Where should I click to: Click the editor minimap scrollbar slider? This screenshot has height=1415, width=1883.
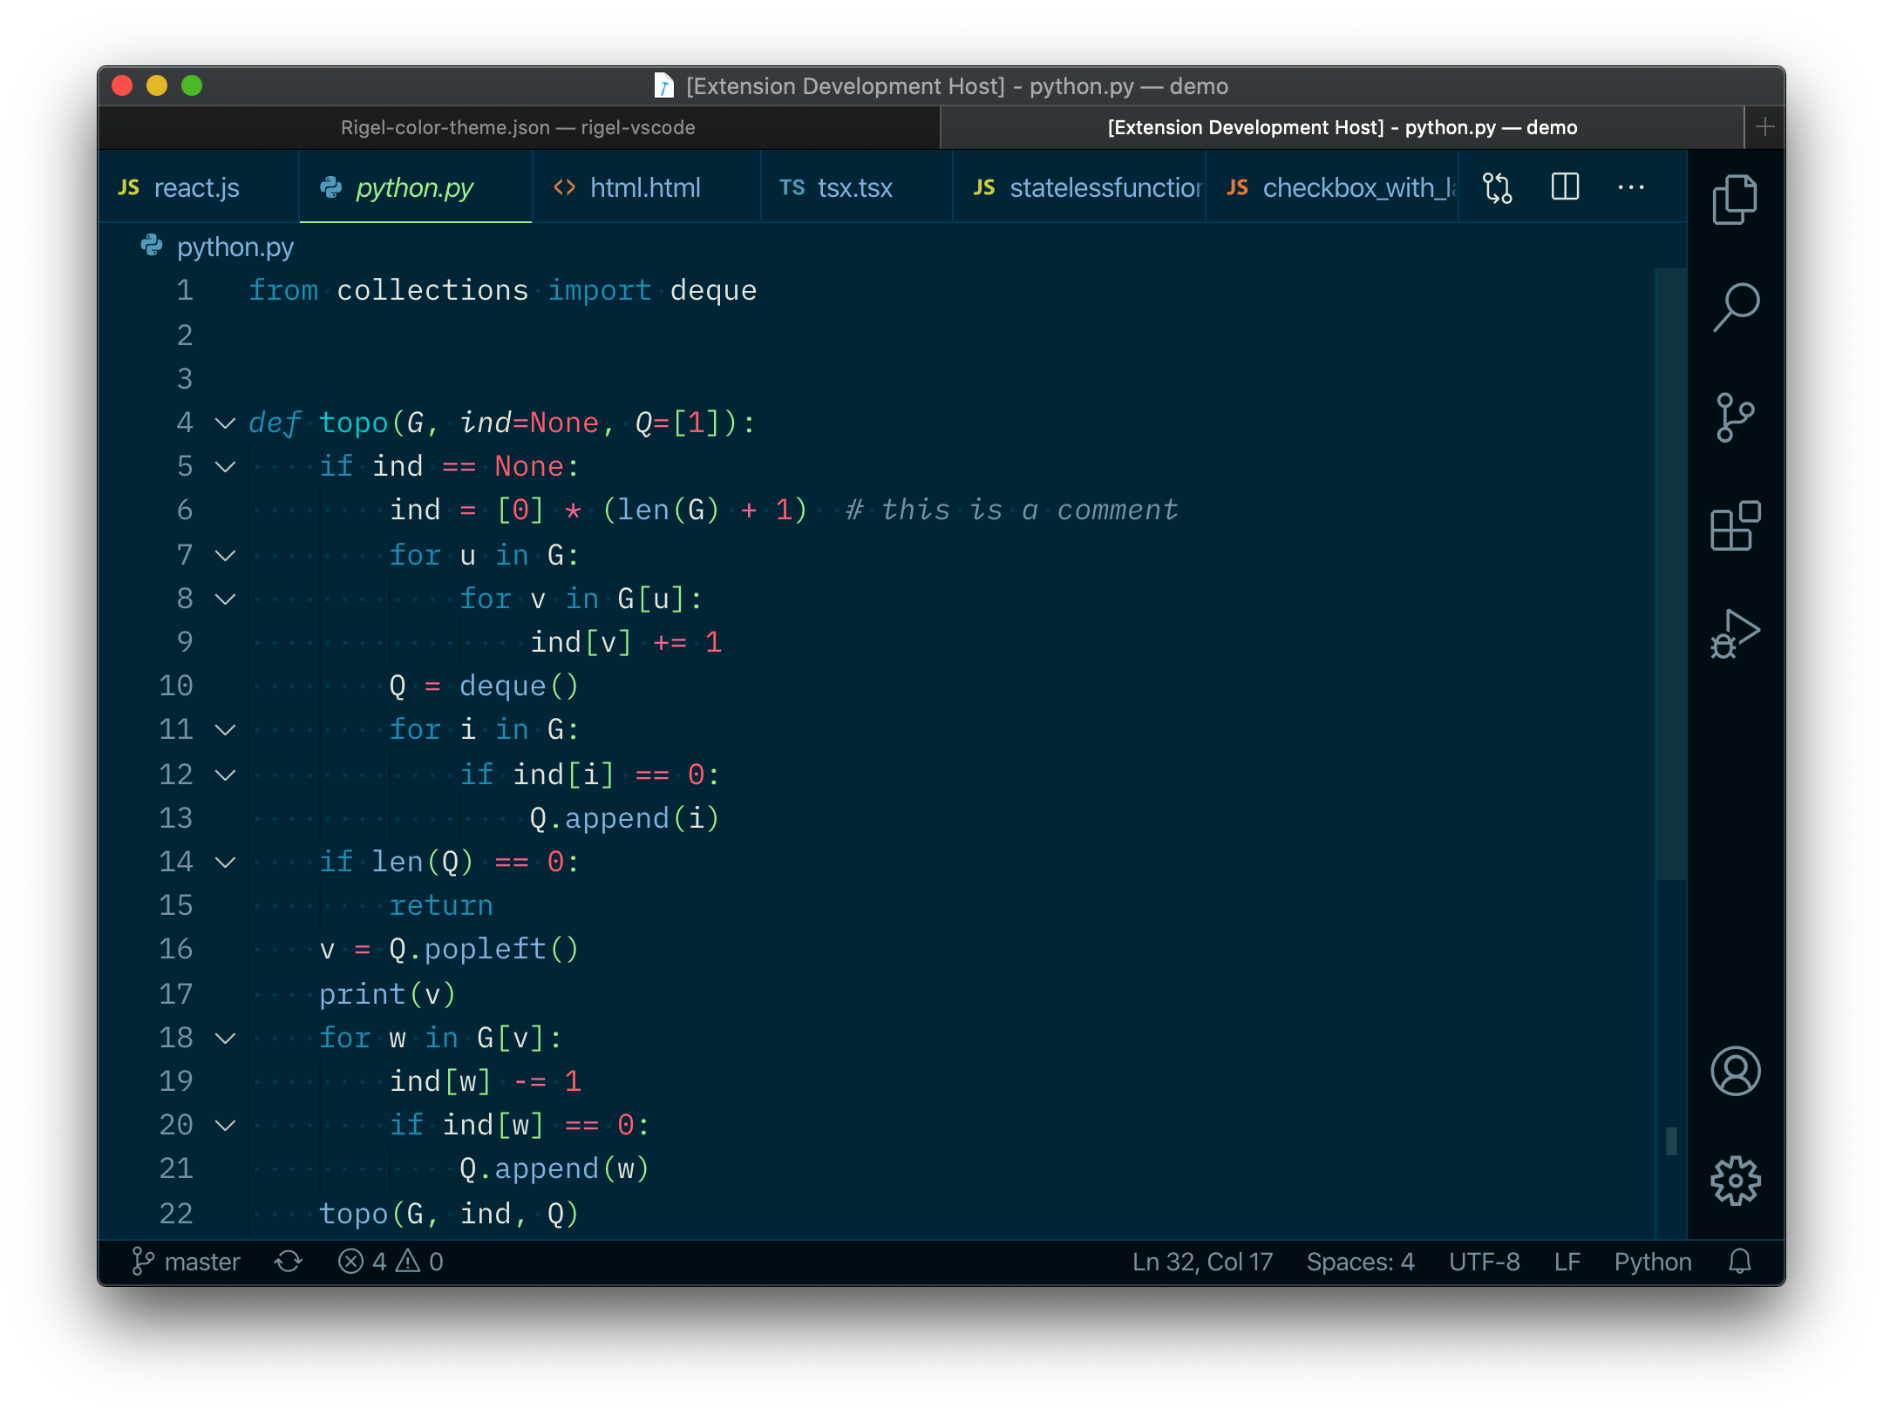point(1670,575)
